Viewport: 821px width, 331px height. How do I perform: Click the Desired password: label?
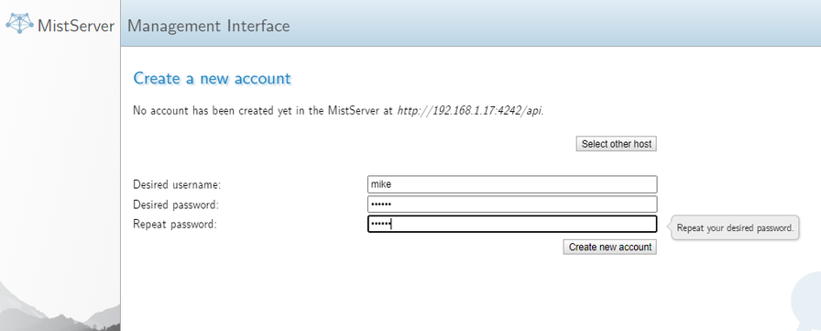click(x=176, y=204)
